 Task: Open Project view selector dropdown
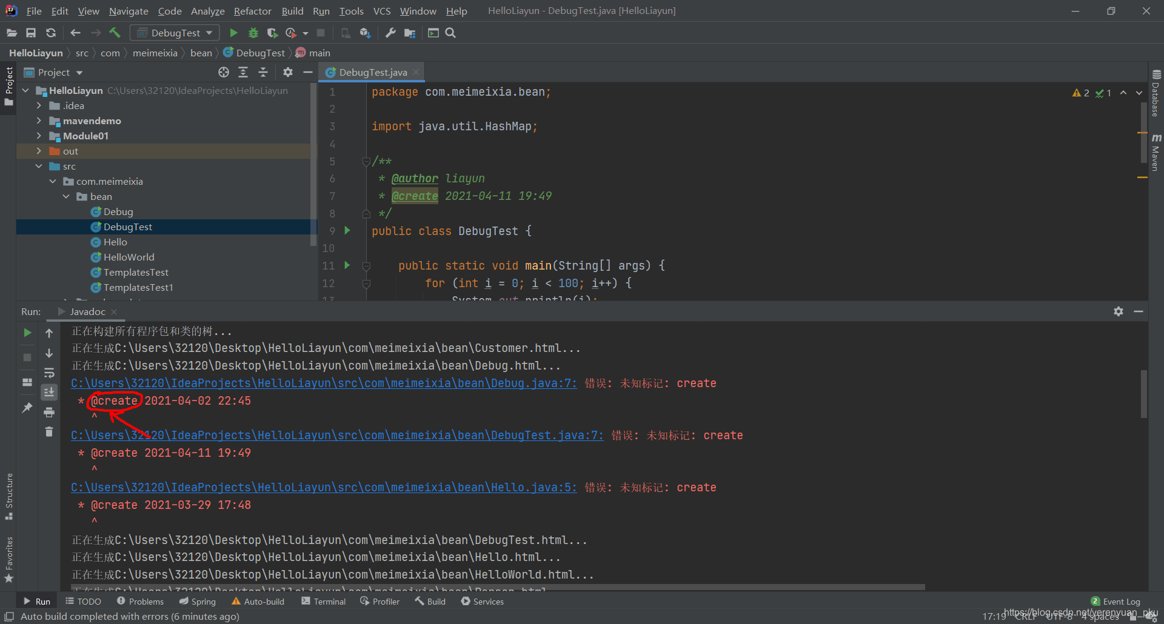pos(53,72)
